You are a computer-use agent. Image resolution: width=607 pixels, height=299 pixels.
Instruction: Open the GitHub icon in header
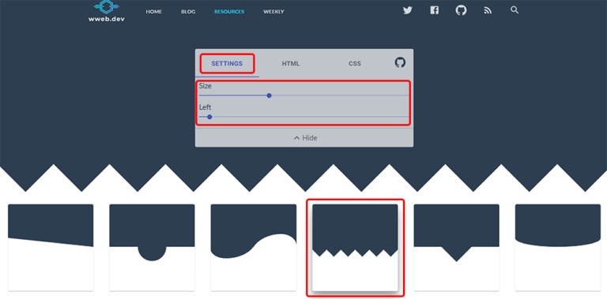pyautogui.click(x=461, y=10)
